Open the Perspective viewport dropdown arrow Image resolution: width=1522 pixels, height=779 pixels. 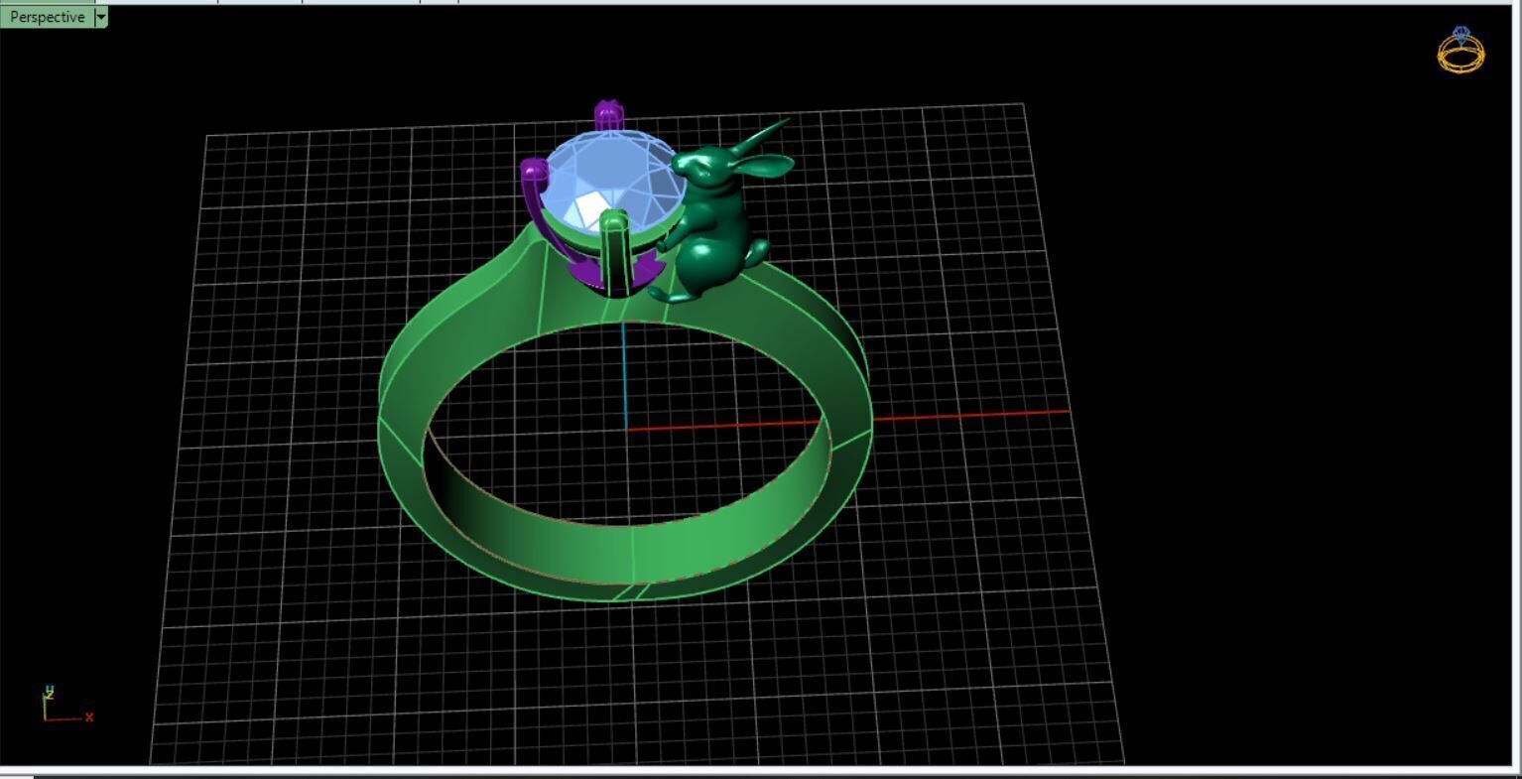[x=100, y=17]
